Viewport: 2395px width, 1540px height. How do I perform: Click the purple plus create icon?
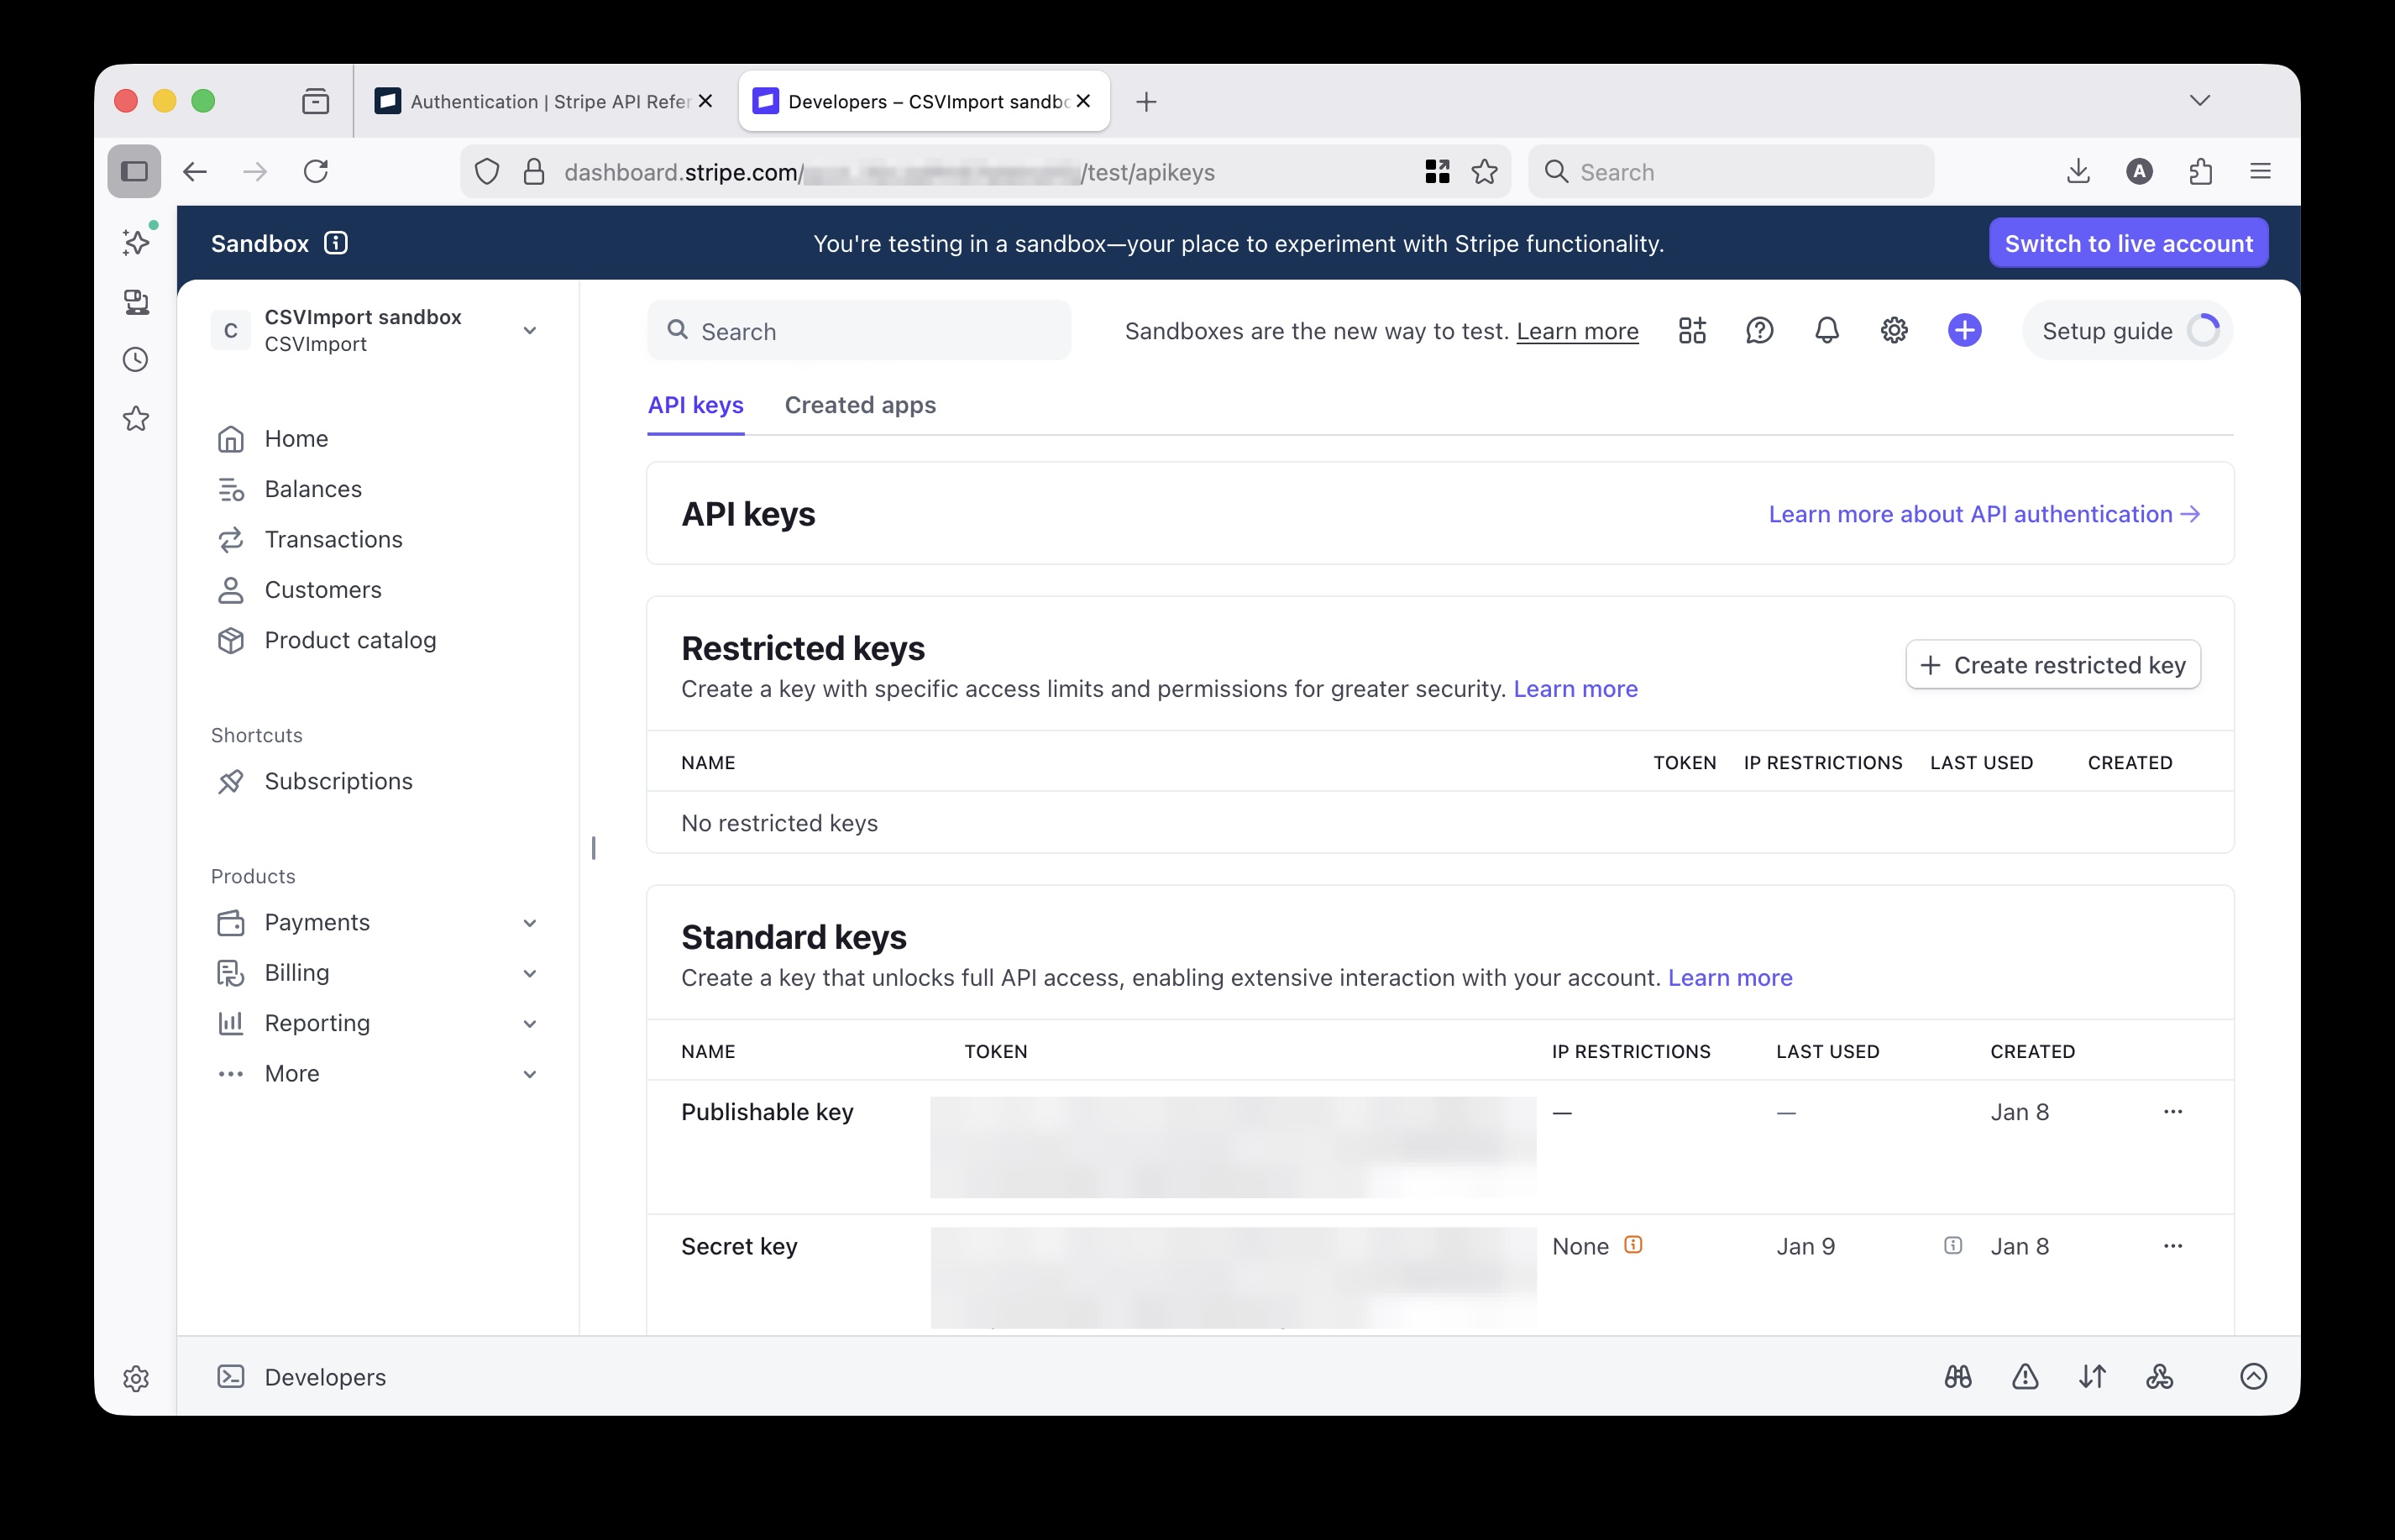point(1963,330)
